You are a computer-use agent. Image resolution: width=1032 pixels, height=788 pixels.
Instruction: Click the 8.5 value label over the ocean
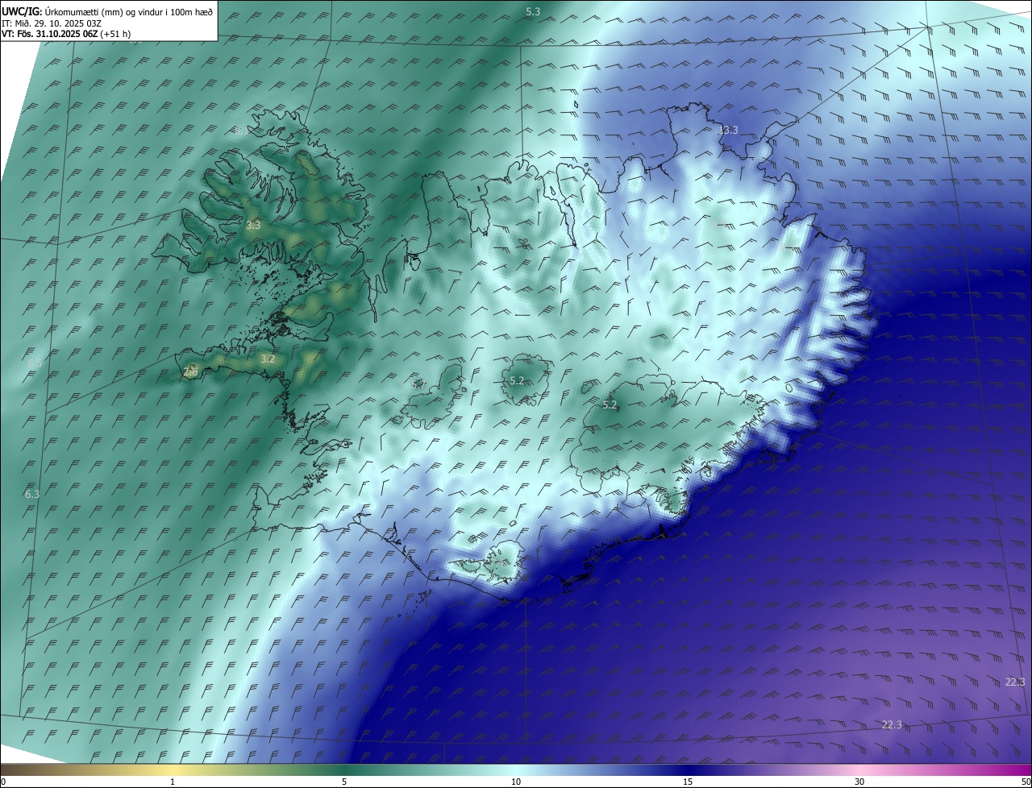coord(35,363)
